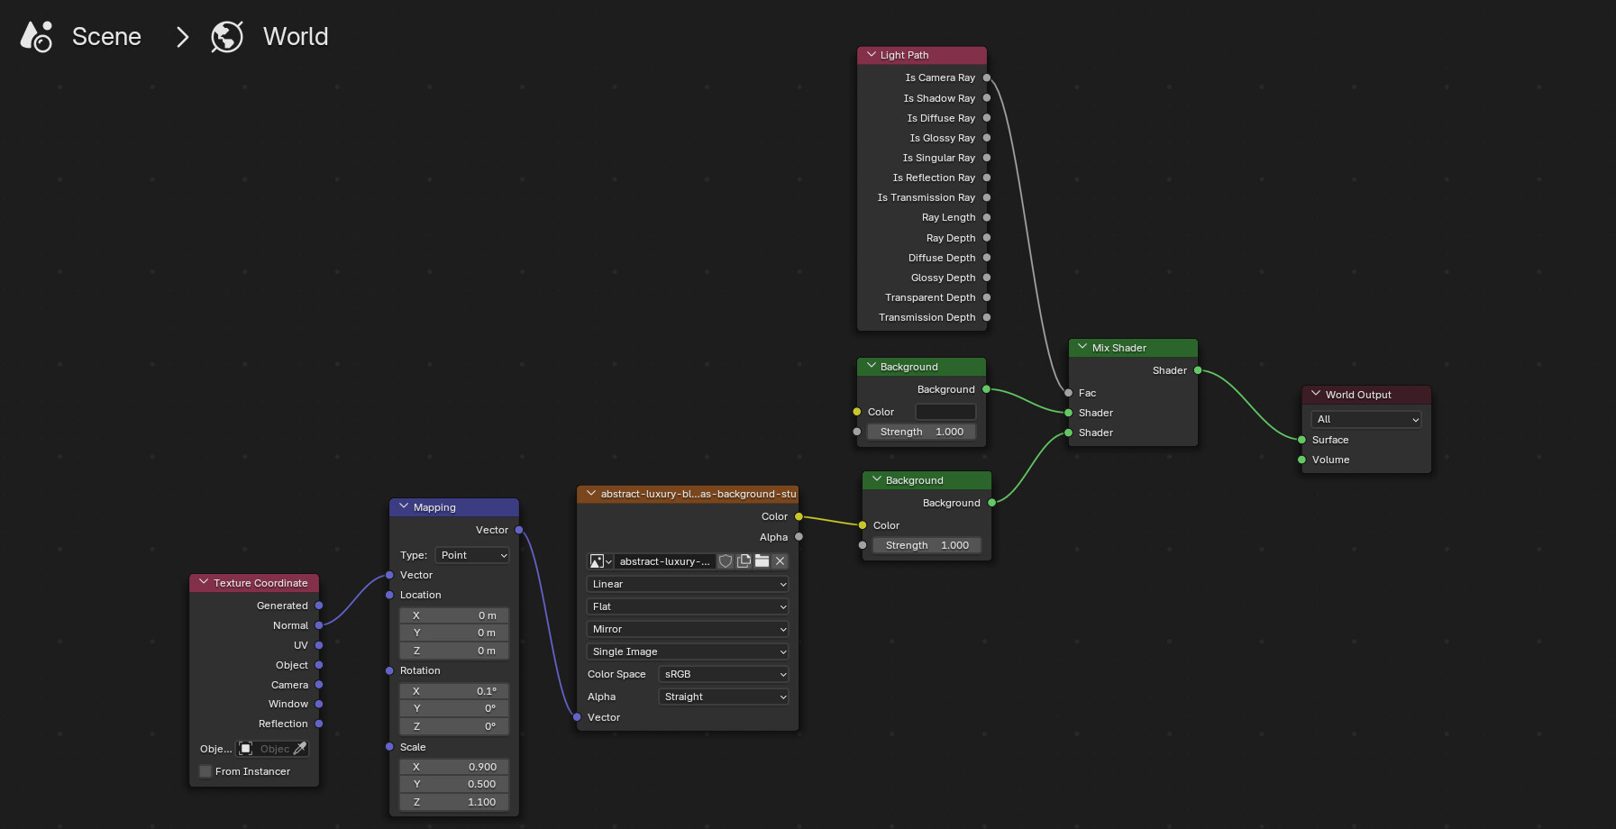Click the Mix Shader Fac input socket

coord(1069,393)
